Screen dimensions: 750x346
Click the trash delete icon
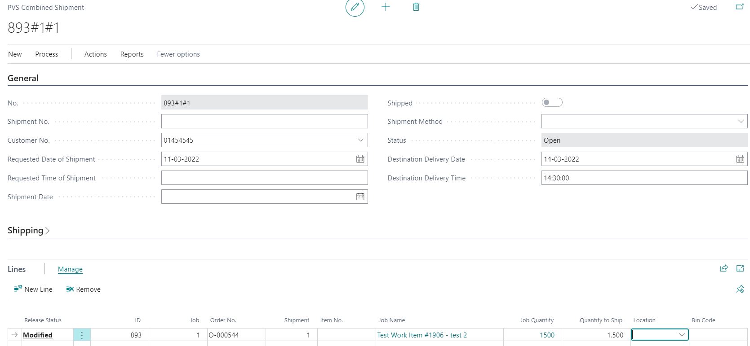click(416, 7)
